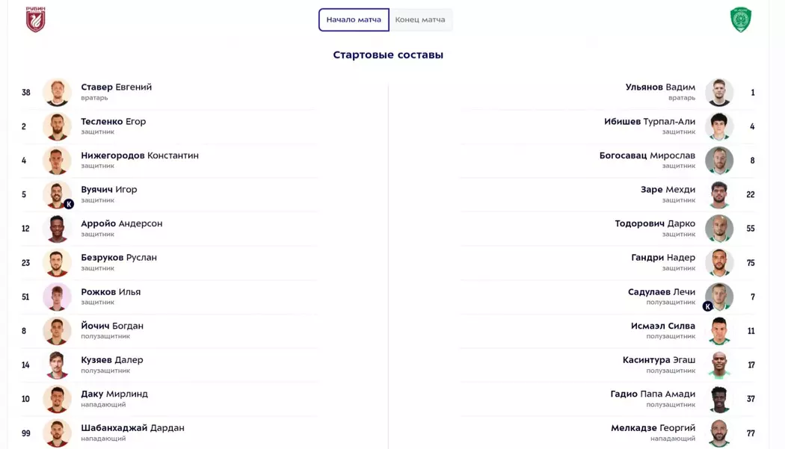Click Ставер Евгений's player photo
785x449 pixels.
point(57,93)
